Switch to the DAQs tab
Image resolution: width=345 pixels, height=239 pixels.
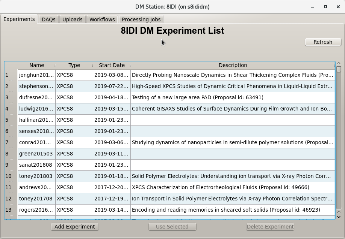(x=48, y=19)
